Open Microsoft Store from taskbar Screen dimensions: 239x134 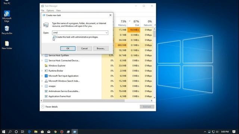click(x=42, y=132)
